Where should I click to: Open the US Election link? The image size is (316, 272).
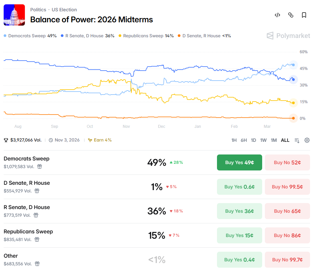click(x=64, y=10)
